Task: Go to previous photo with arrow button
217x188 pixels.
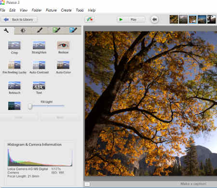Action: [x=154, y=20]
